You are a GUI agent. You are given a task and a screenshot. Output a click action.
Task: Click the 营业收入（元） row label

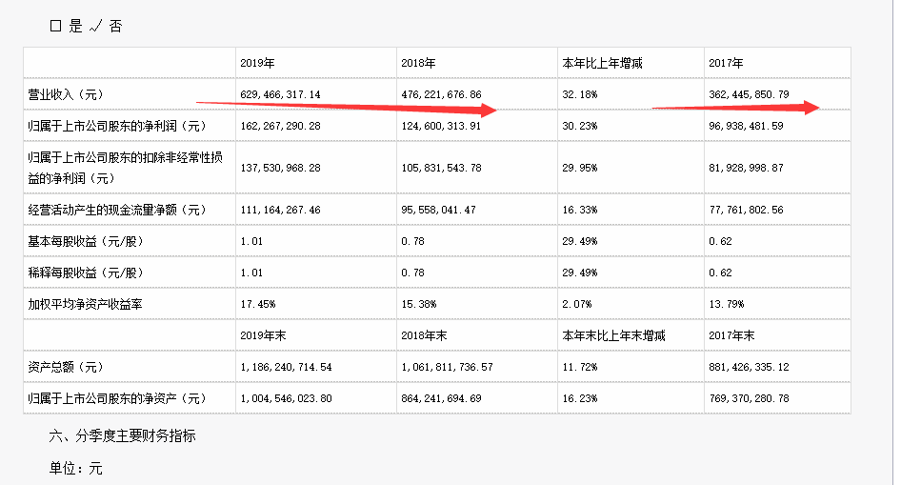coord(66,94)
